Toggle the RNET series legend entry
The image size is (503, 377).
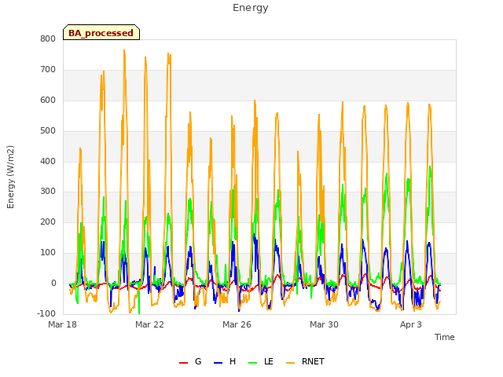click(x=305, y=361)
